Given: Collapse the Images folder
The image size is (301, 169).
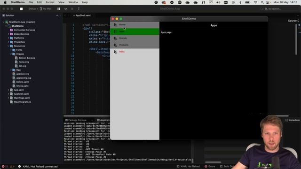Looking at the screenshot, I should click(11, 54).
